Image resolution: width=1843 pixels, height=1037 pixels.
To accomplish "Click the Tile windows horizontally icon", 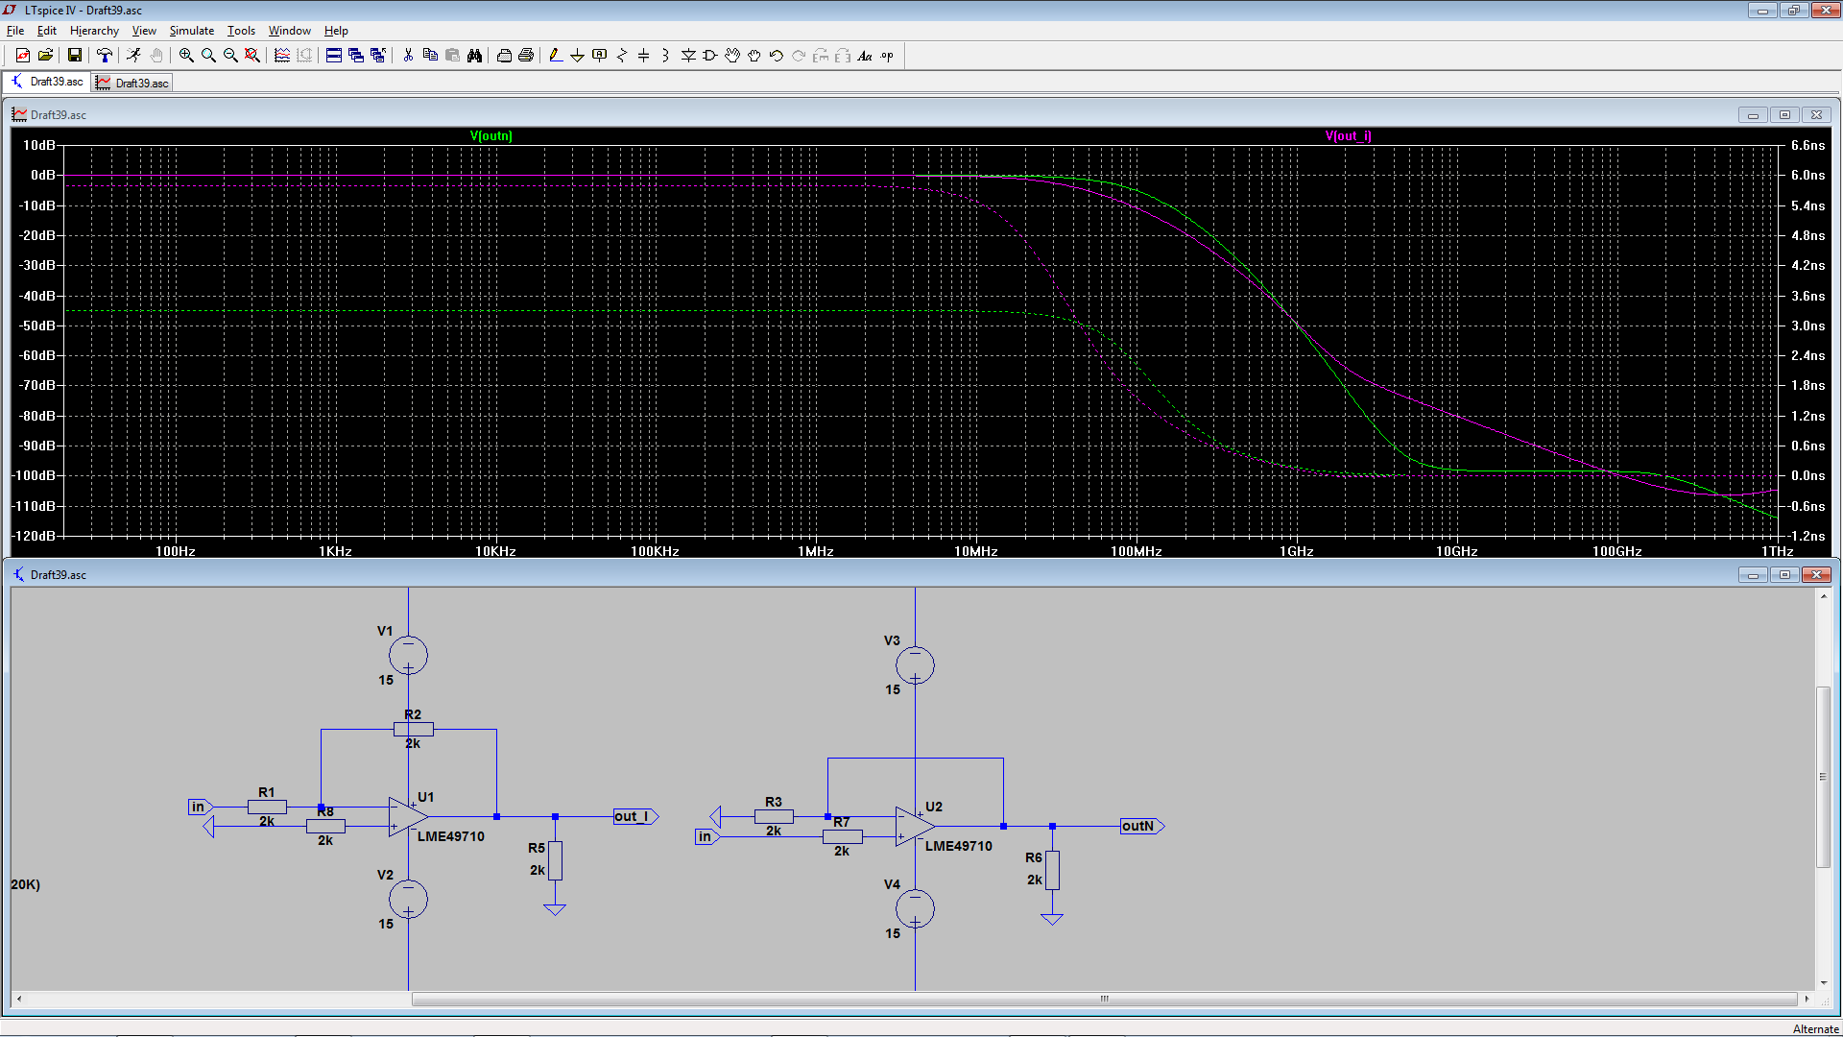I will pyautogui.click(x=333, y=56).
